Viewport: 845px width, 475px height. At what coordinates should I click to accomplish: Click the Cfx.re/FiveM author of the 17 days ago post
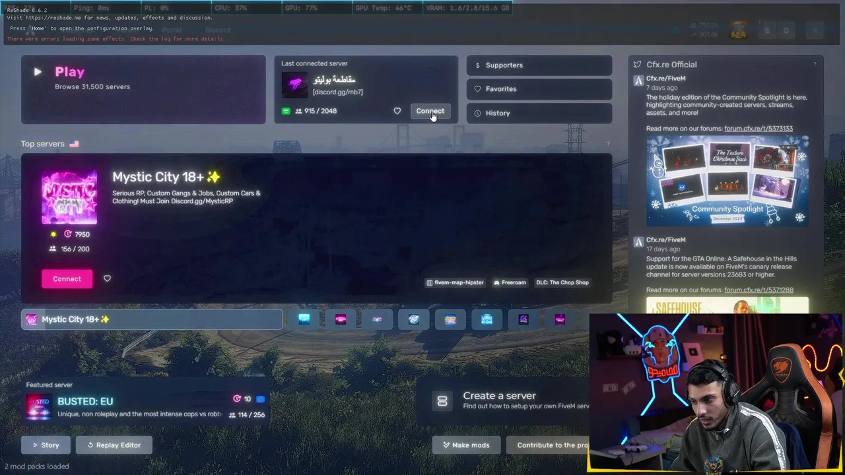666,240
